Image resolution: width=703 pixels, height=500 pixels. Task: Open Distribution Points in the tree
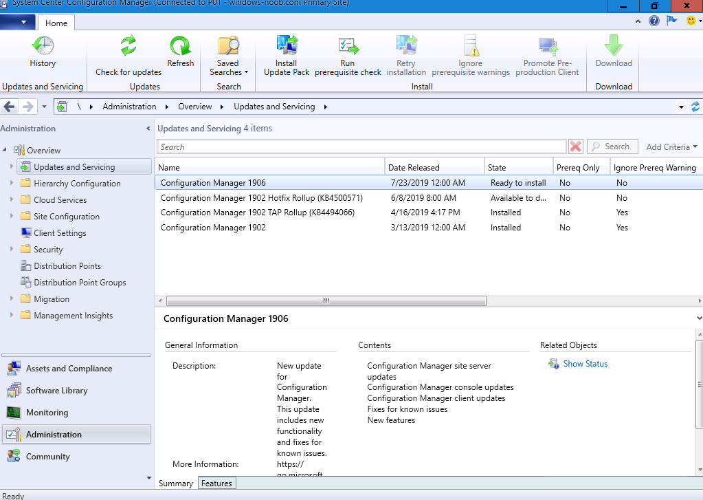tap(67, 265)
